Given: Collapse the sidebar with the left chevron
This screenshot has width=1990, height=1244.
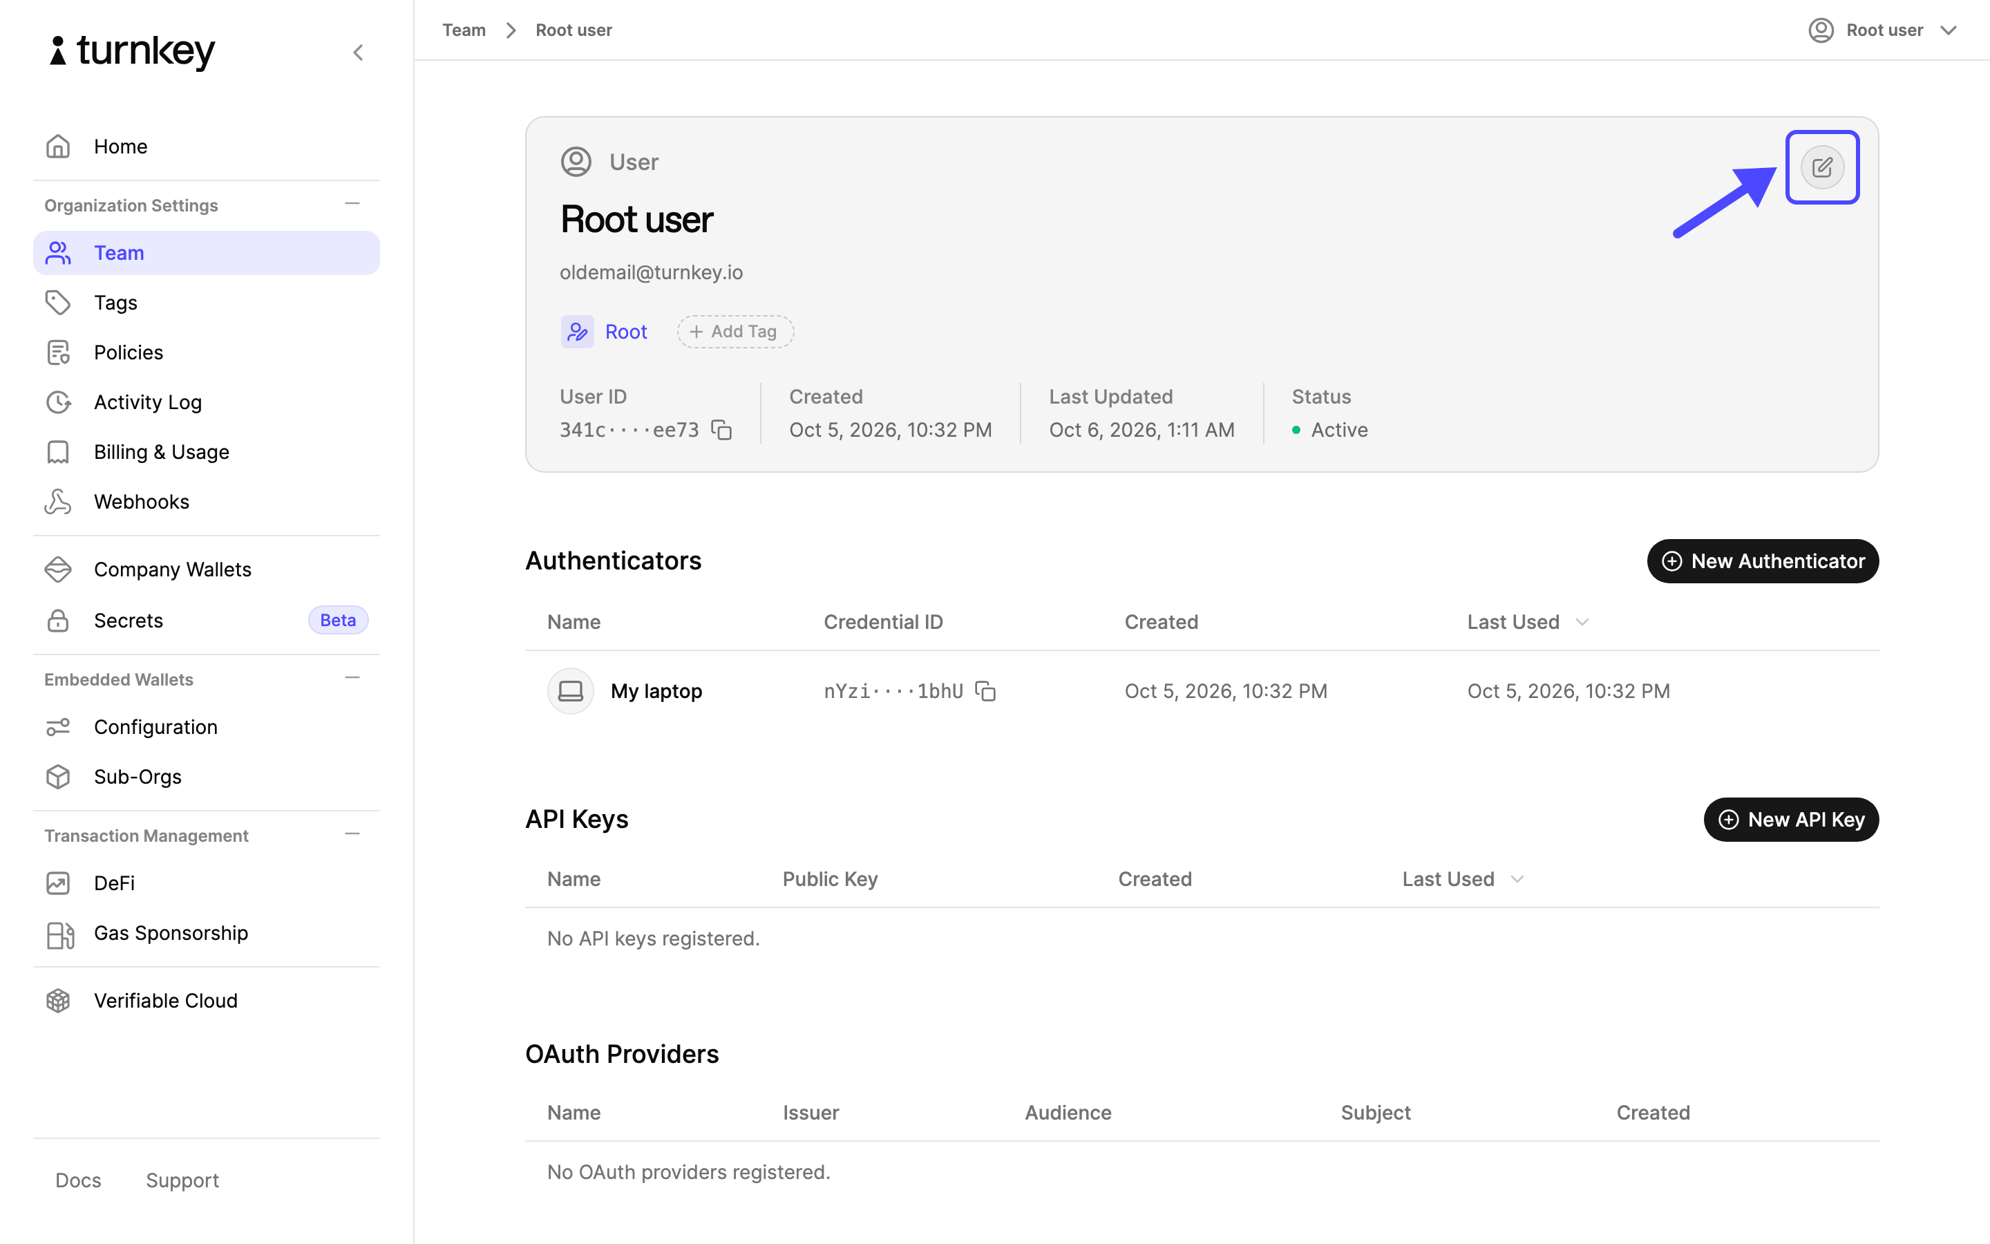Looking at the screenshot, I should (358, 53).
